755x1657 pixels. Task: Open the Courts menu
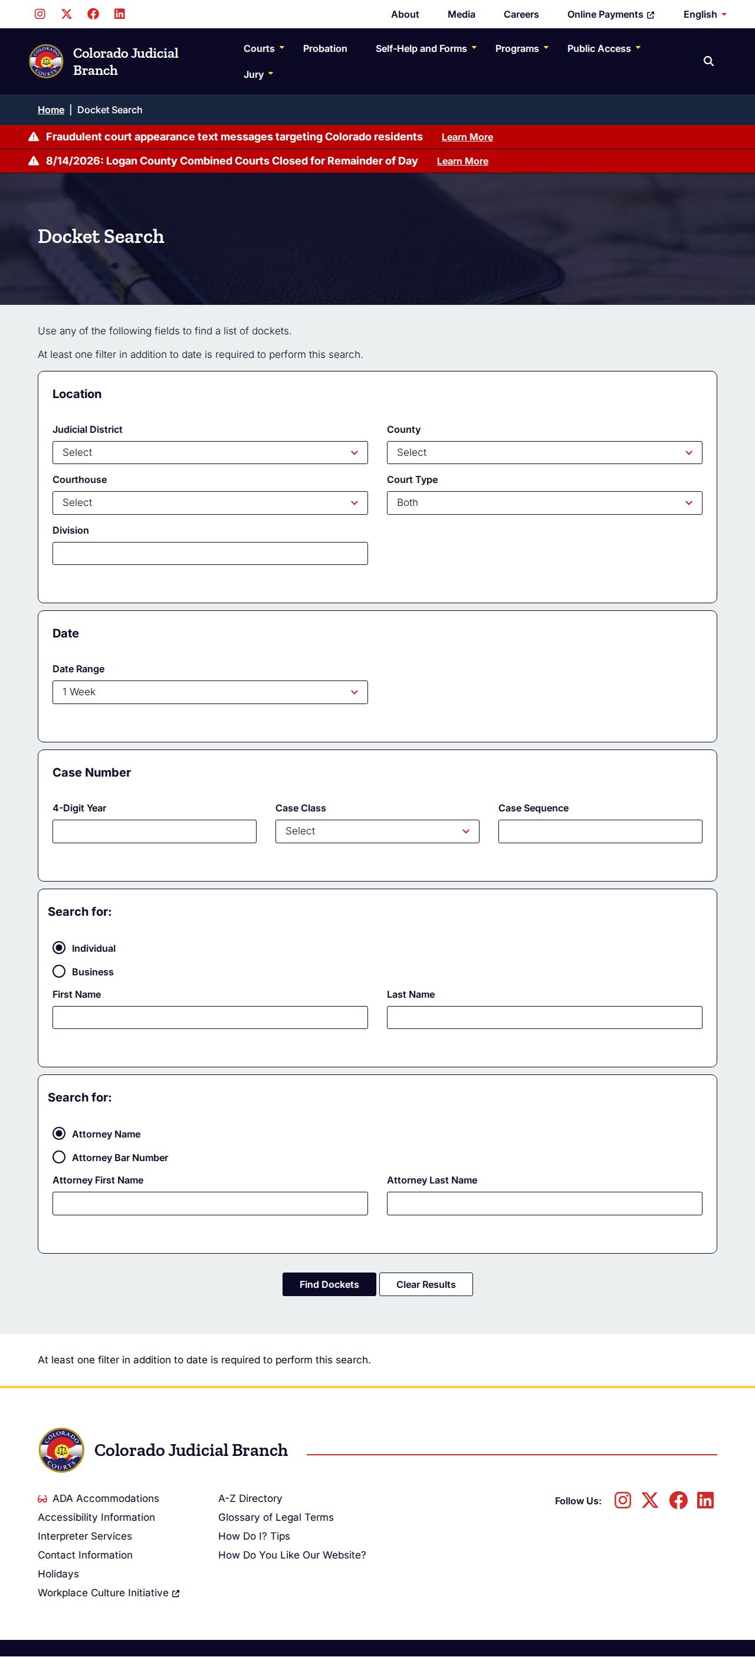click(x=264, y=49)
